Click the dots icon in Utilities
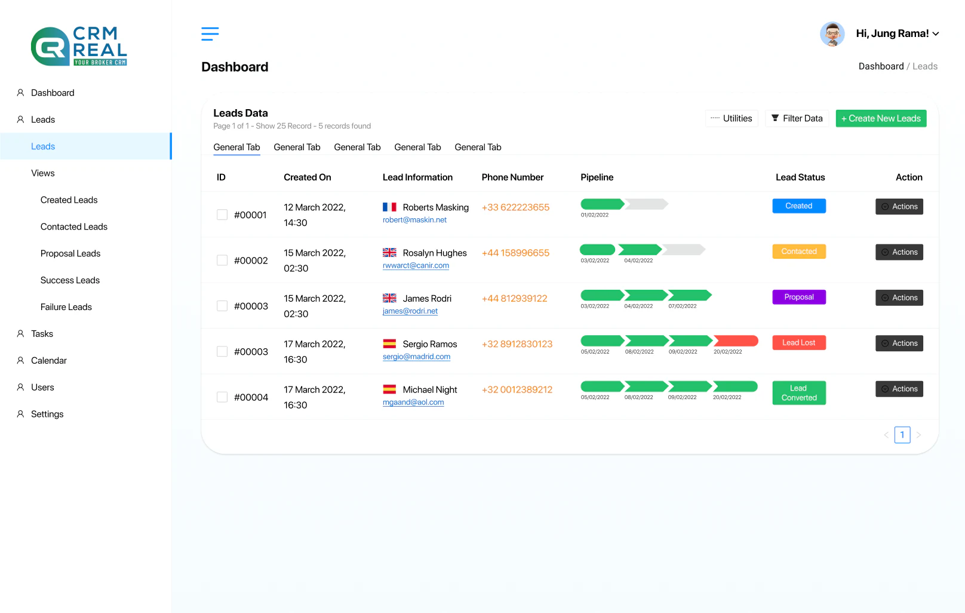This screenshot has height=613, width=965. point(715,118)
